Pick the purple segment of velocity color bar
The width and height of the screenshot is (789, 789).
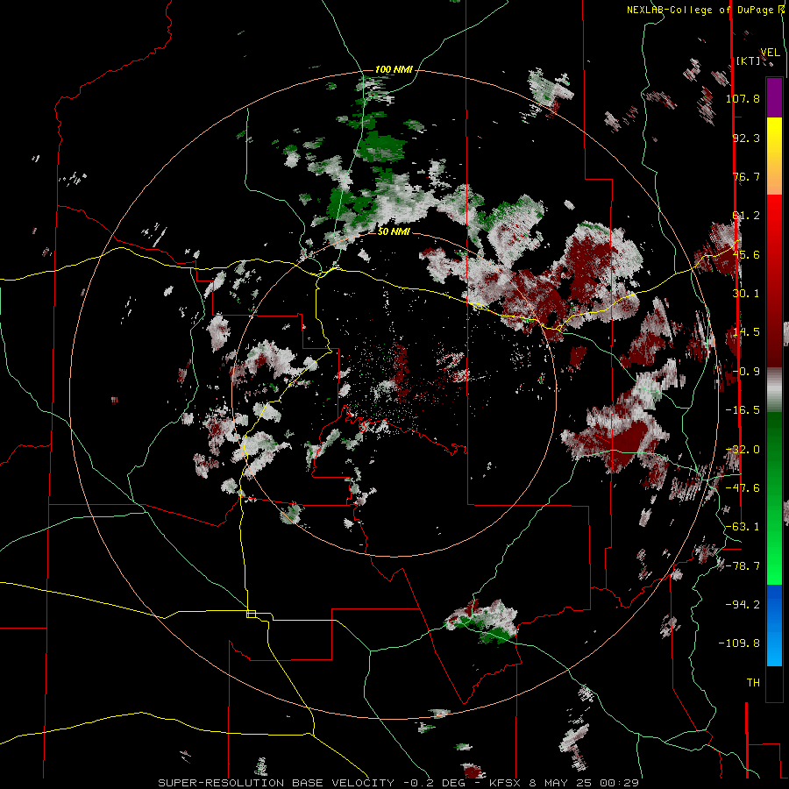tap(774, 97)
